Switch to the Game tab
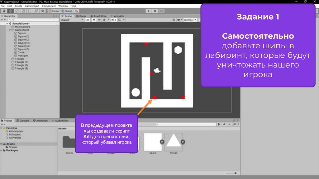This screenshot has width=319, height=179. 81,16
